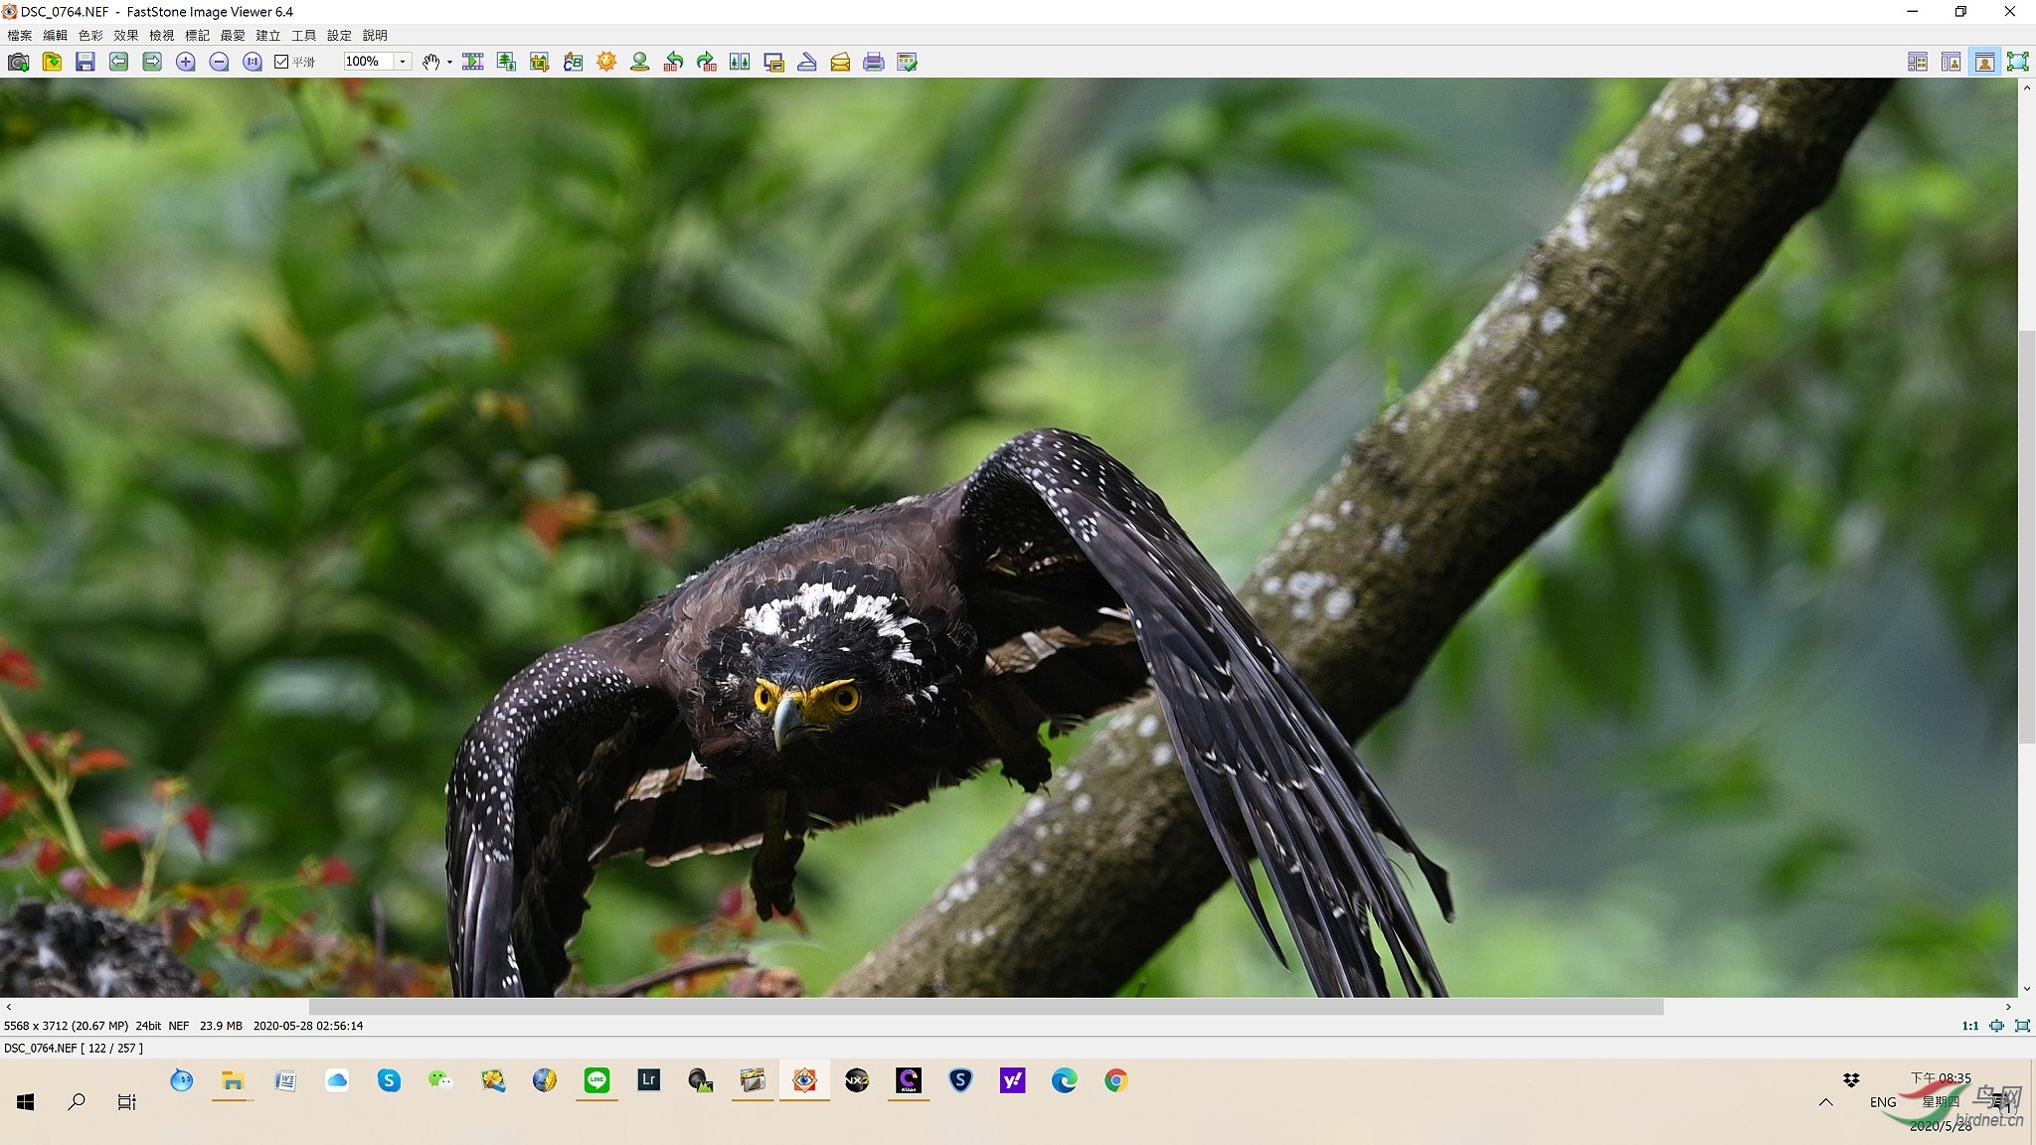Click the scroll left arrow
The image size is (2036, 1145).
coord(9,1007)
